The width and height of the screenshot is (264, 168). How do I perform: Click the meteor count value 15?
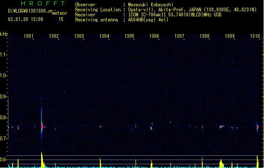[x=61, y=19]
